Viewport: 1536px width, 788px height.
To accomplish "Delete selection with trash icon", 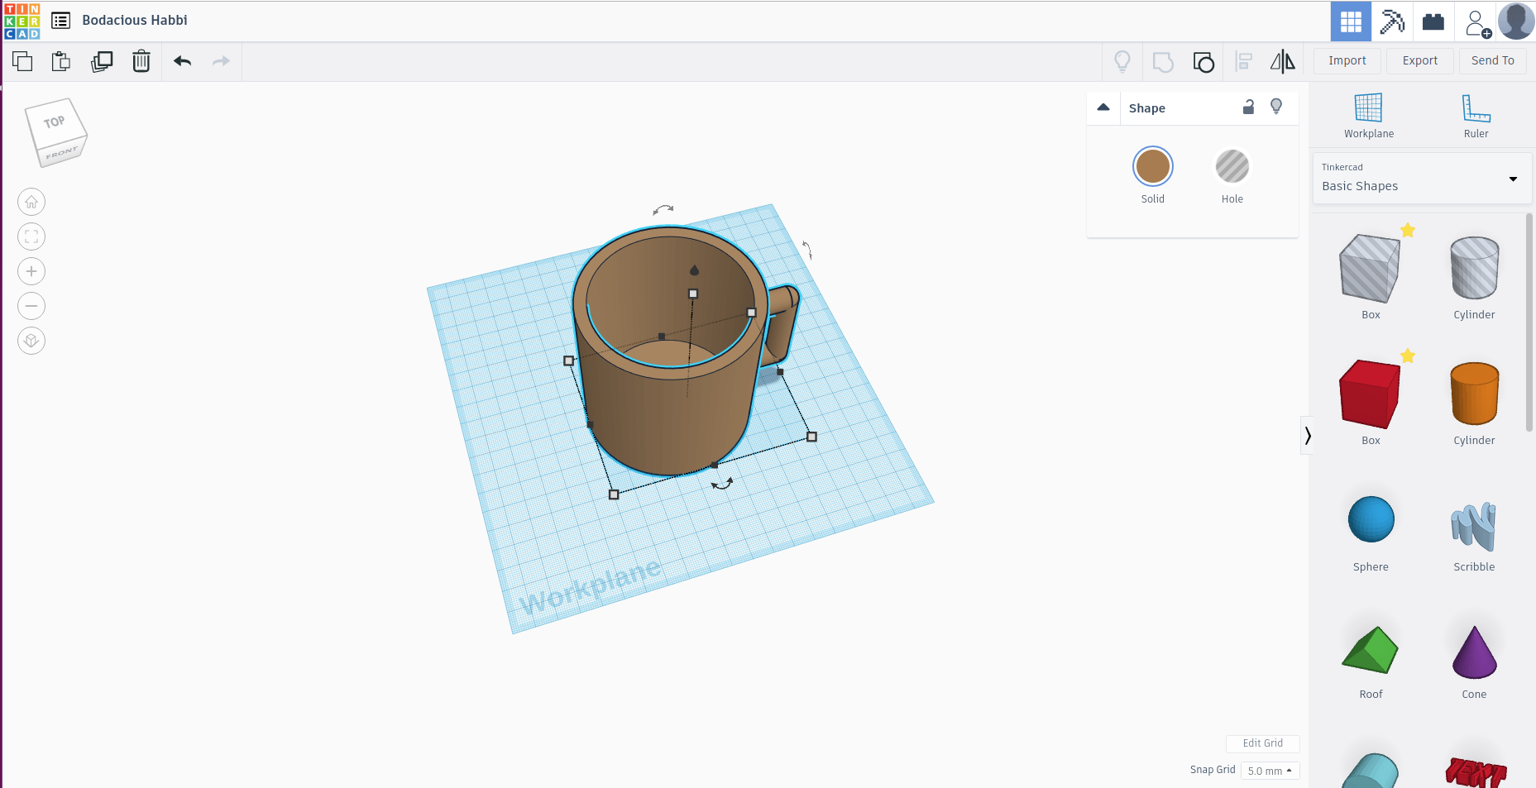I will [141, 61].
